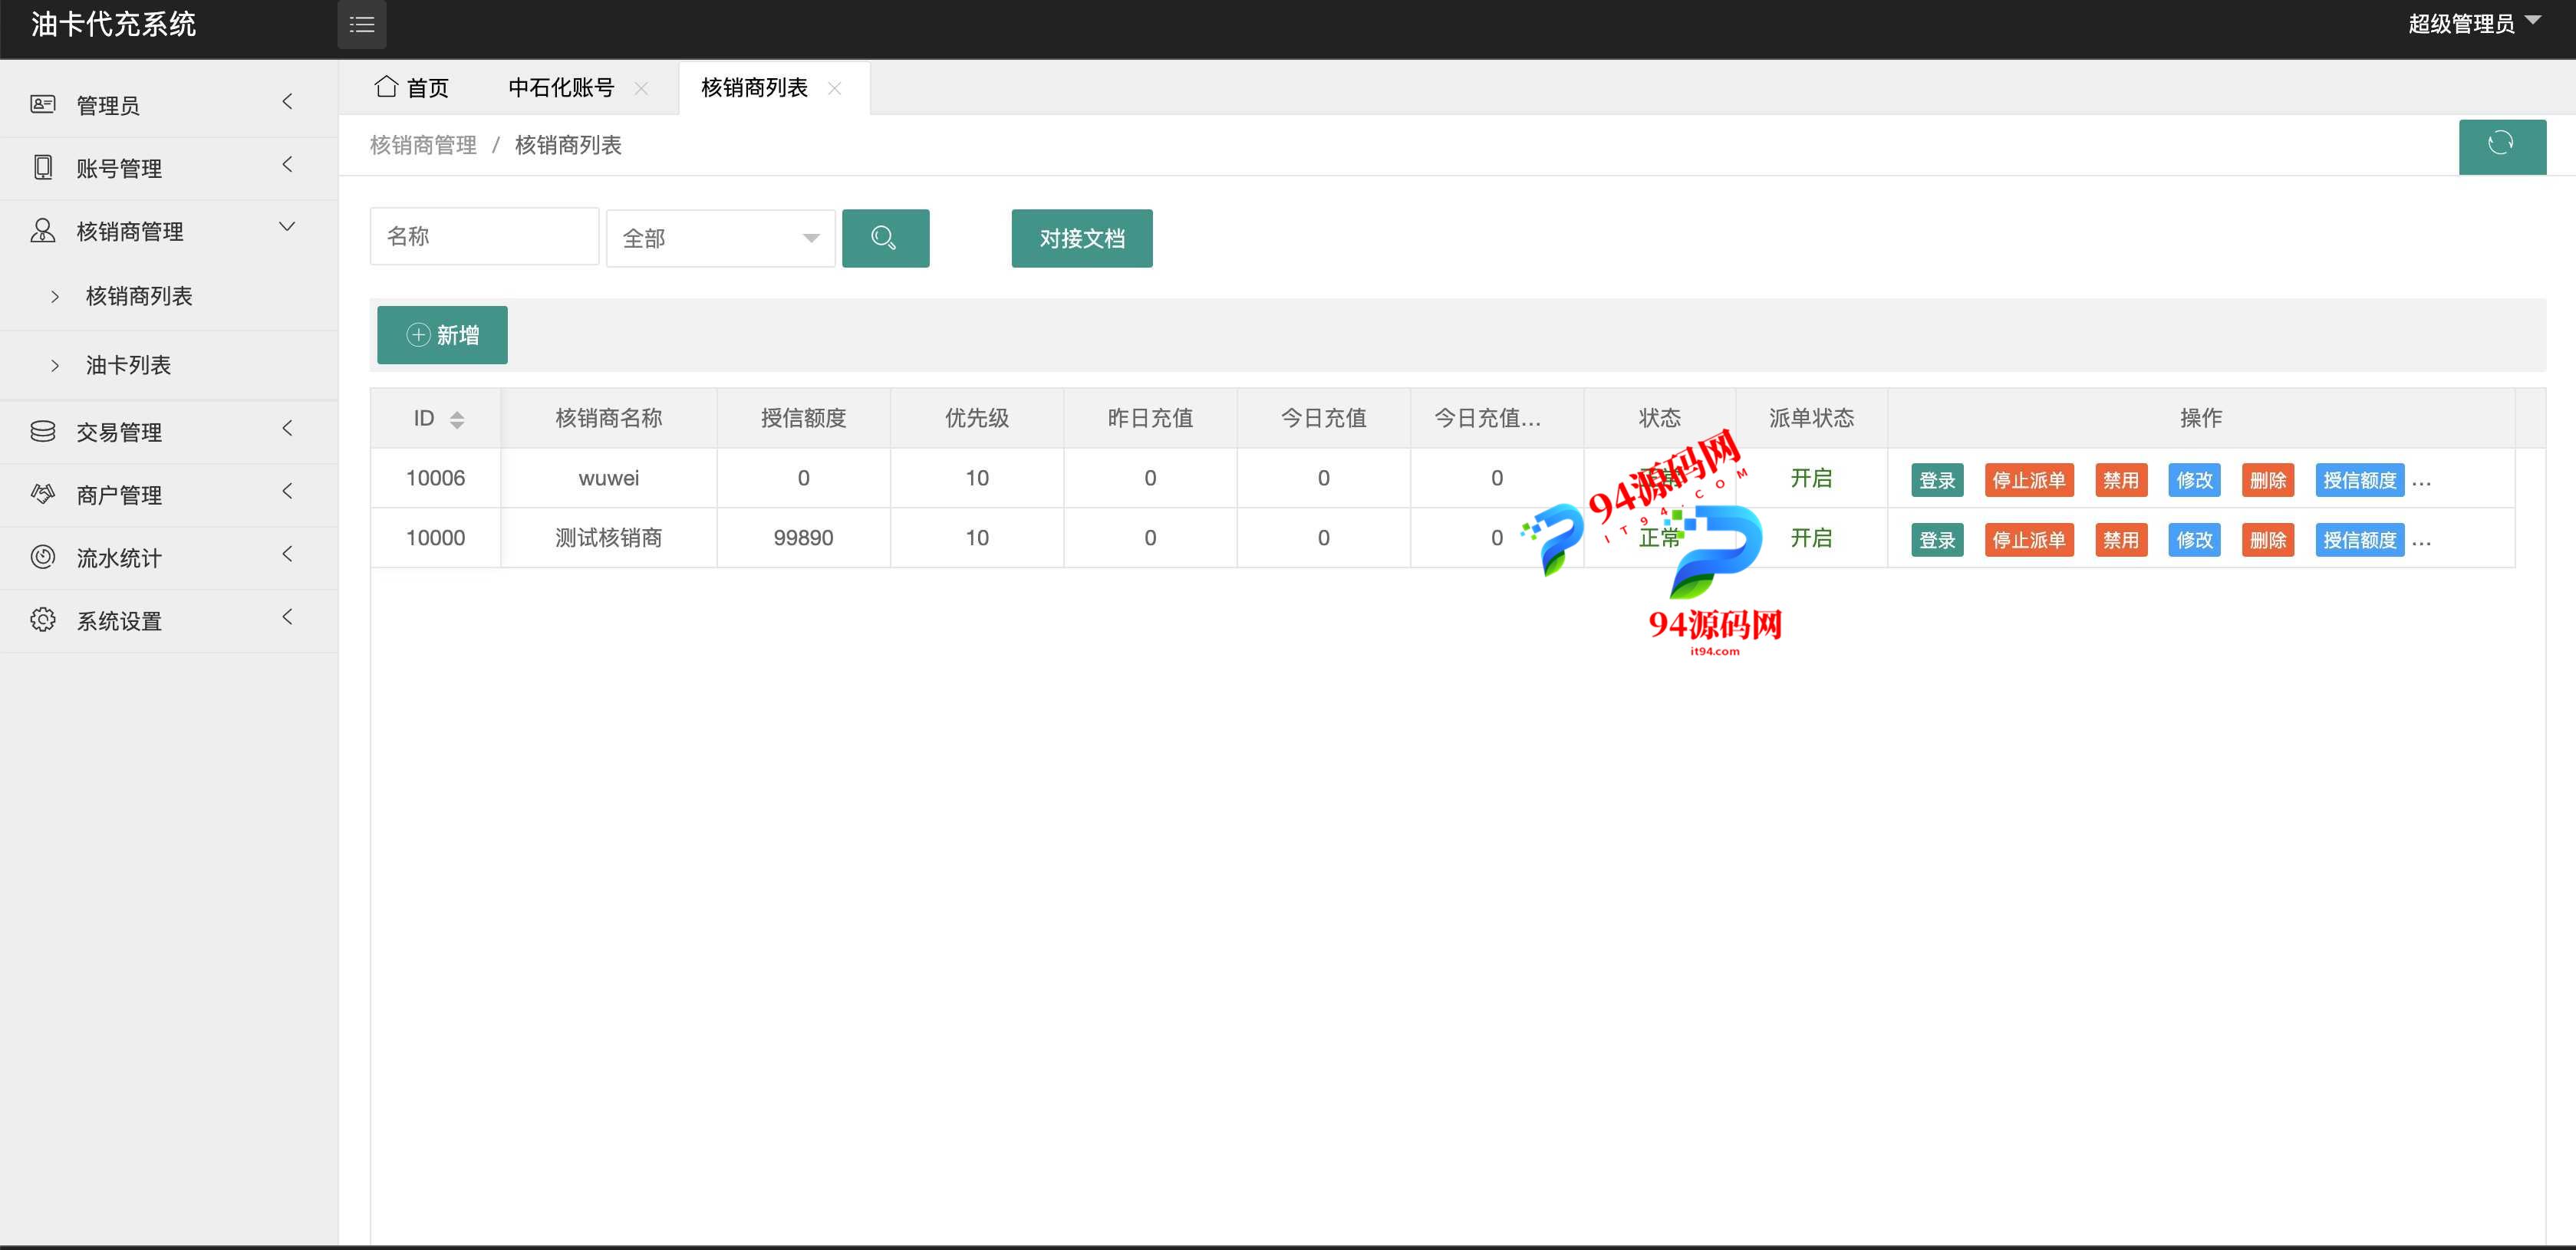The width and height of the screenshot is (2576, 1250).
Task: Click the 商户管理 handshake icon
Action: coord(43,494)
